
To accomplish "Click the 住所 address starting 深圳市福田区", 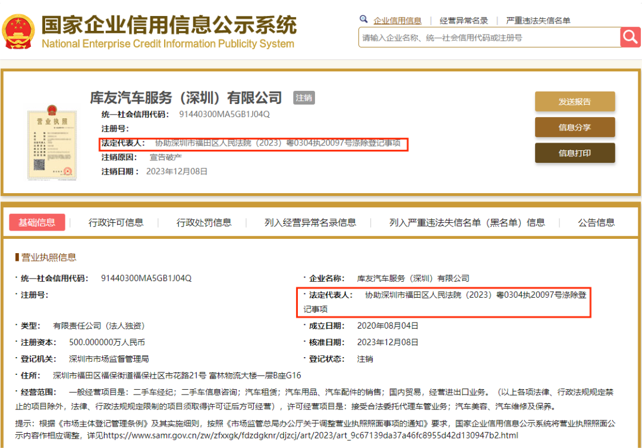I will pos(177,375).
